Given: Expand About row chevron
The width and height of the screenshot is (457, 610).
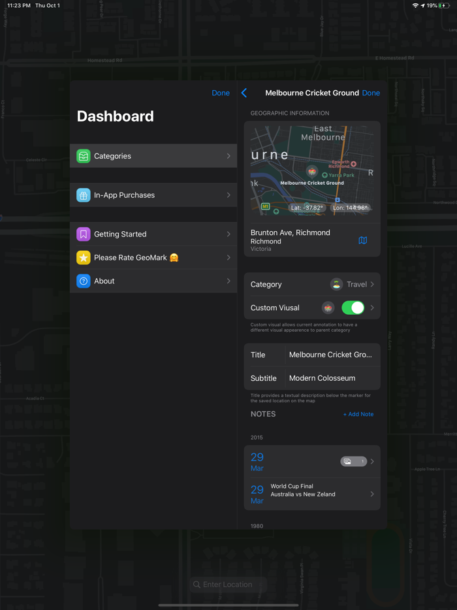Looking at the screenshot, I should [228, 281].
